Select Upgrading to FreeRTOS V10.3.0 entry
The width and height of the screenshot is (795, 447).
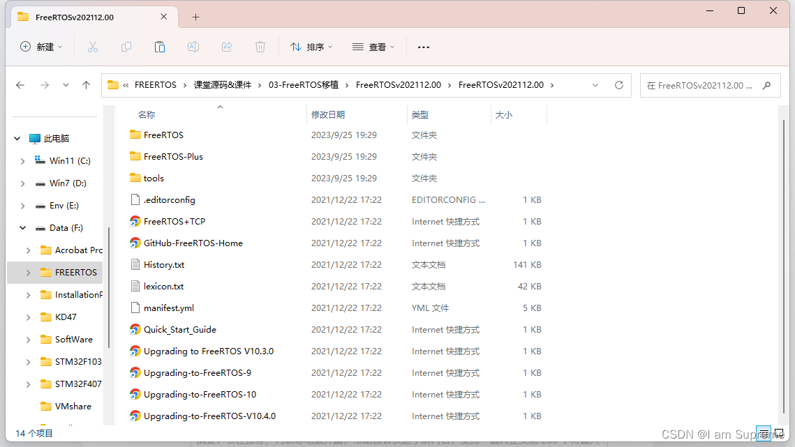coord(209,351)
